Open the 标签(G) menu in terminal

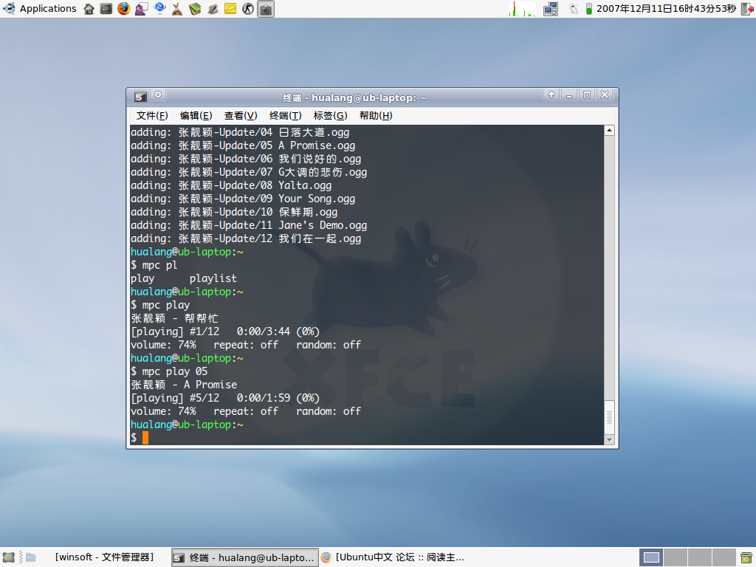point(330,116)
